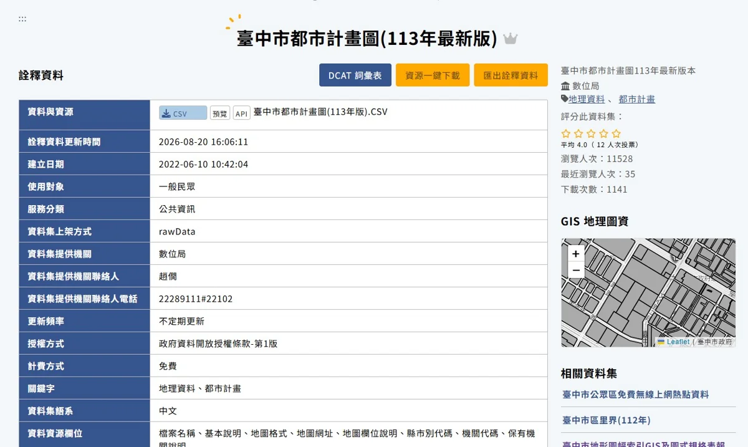The width and height of the screenshot is (748, 447).
Task: Select the creation date 2022-06-10 10:42:04
Action: point(203,164)
